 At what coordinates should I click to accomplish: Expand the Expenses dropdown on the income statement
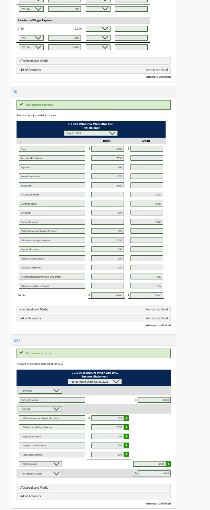click(x=56, y=409)
